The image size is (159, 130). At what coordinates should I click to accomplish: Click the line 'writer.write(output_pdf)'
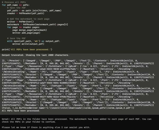coord(28,44)
